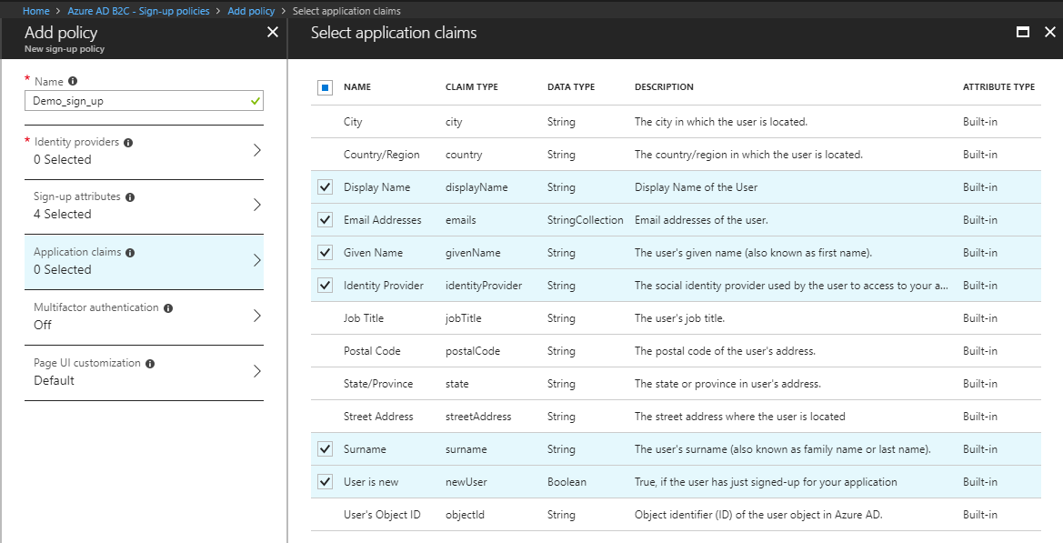The height and width of the screenshot is (543, 1063).
Task: Click the Name input containing Demo_sign_up
Action: [144, 101]
